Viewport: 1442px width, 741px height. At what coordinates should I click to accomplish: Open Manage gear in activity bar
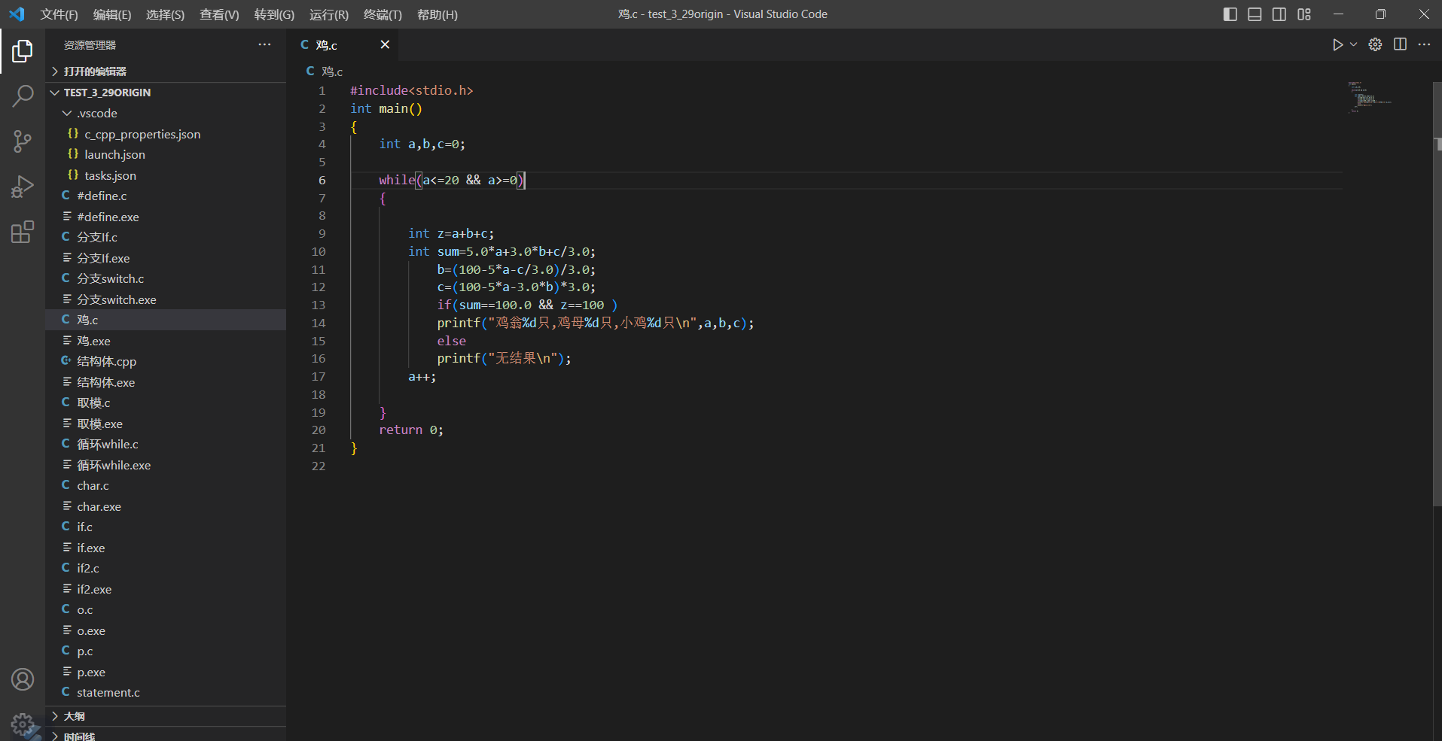pos(23,724)
